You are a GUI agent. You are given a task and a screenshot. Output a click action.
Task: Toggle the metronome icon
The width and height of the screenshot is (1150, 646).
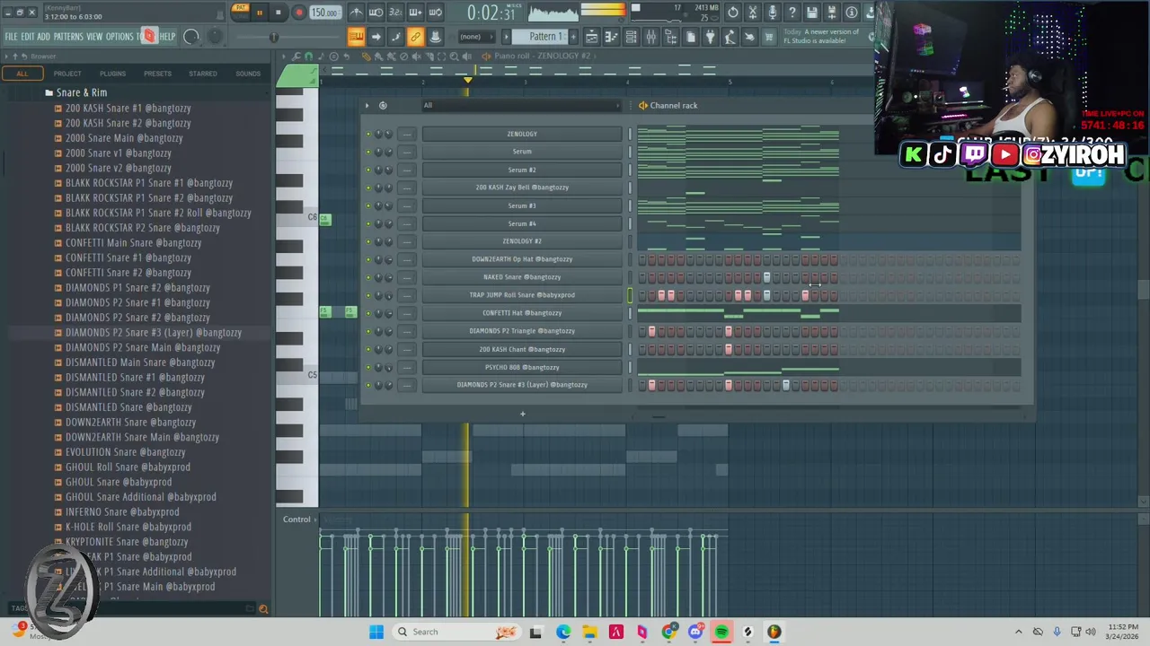click(357, 13)
